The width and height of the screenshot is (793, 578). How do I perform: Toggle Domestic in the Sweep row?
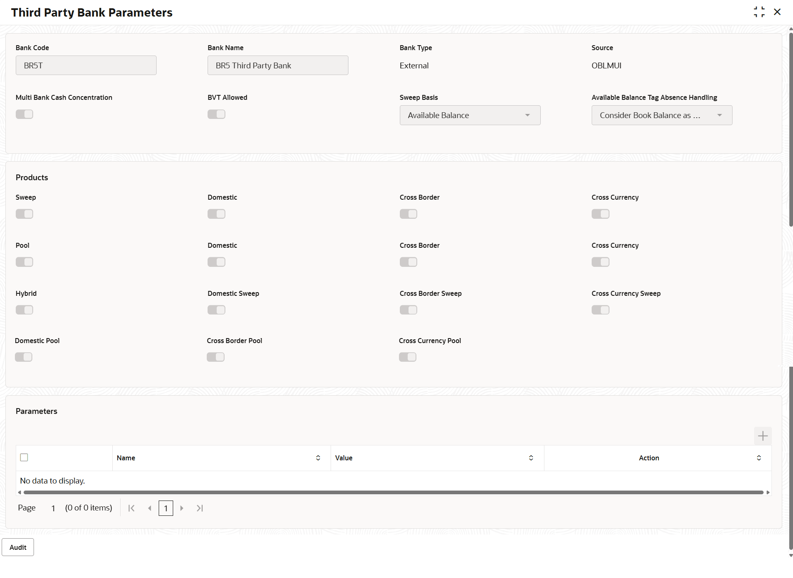(216, 214)
